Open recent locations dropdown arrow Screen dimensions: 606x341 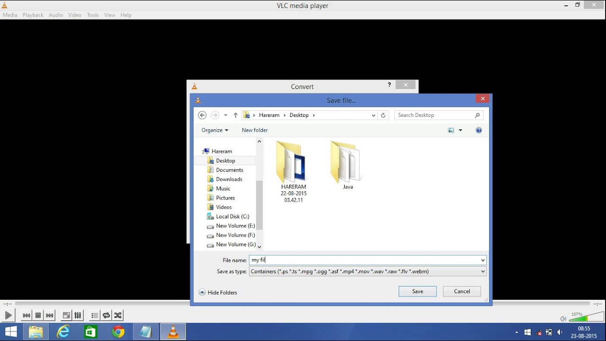225,115
